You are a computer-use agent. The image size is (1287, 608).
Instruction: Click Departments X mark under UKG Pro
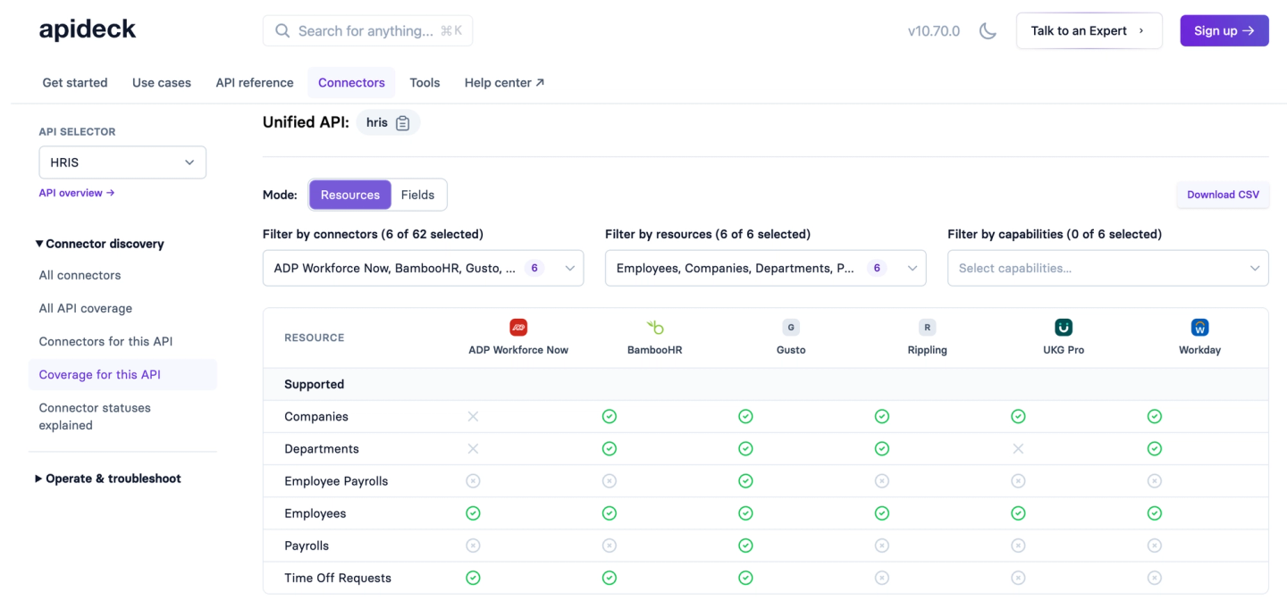tap(1018, 449)
